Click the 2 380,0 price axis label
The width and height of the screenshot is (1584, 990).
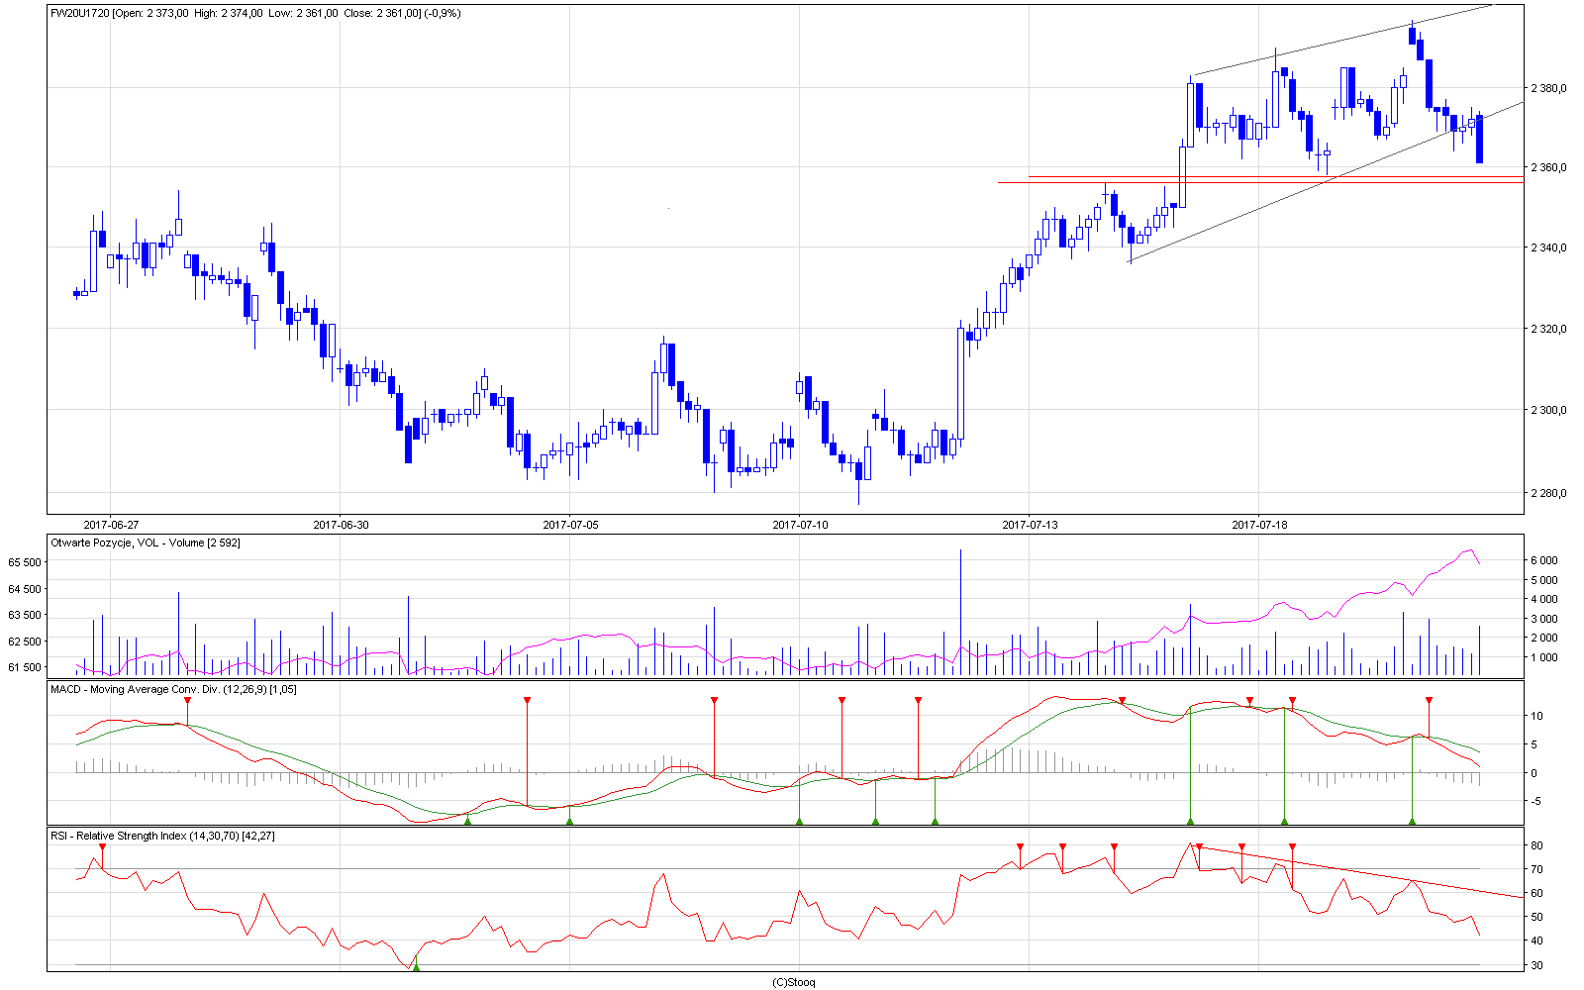(x=1547, y=88)
